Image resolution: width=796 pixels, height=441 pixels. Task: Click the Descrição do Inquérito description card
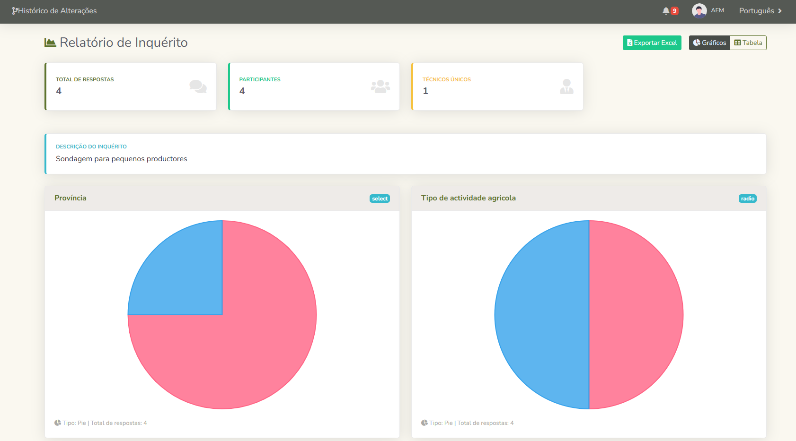(405, 154)
